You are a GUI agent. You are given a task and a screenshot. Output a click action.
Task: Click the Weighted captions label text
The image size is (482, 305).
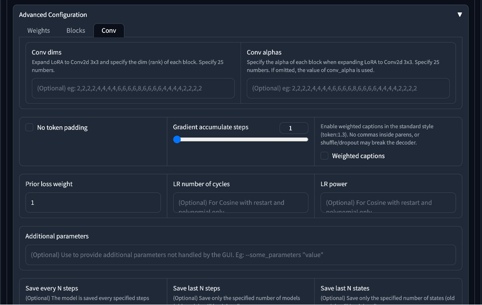click(x=358, y=156)
